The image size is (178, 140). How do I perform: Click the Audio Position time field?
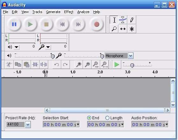pyautogui.click(x=150, y=124)
